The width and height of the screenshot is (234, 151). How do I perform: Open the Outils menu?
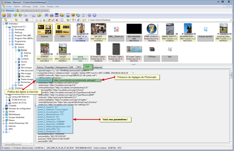36,6
